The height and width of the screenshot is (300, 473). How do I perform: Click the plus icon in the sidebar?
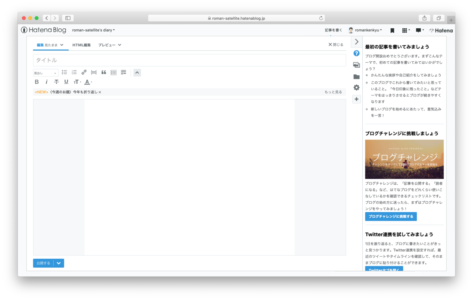click(356, 99)
